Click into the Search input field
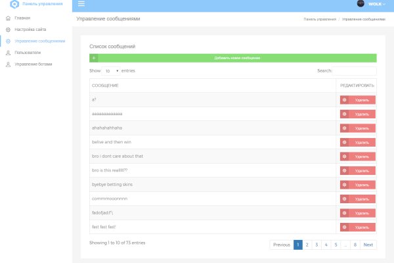Screen dimensions: 394x263 click(x=355, y=70)
